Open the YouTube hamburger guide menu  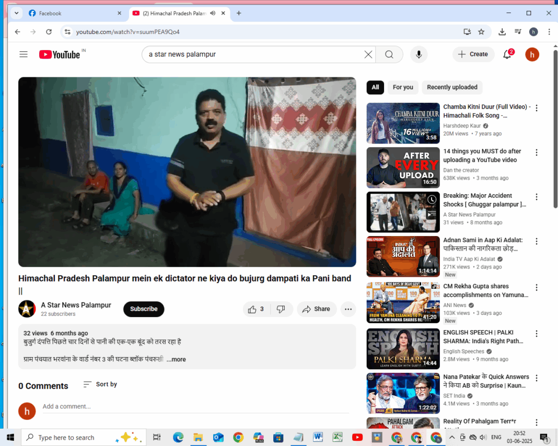coord(24,54)
